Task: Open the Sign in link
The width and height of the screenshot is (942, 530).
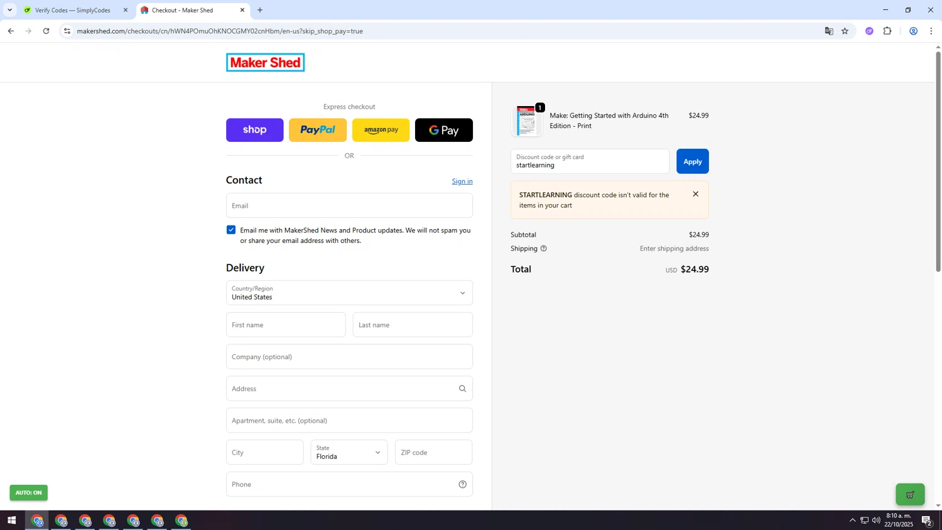Action: 462,181
